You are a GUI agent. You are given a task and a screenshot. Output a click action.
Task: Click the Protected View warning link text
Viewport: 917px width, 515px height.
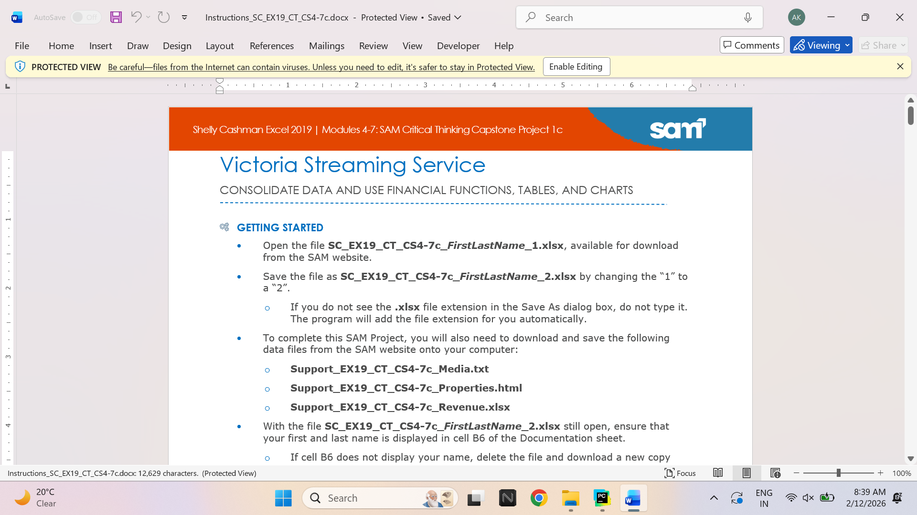click(x=321, y=67)
